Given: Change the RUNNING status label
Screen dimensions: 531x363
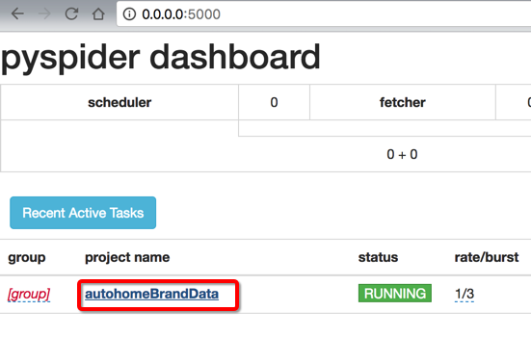Looking at the screenshot, I should tap(395, 293).
